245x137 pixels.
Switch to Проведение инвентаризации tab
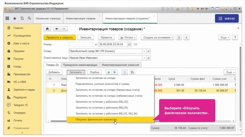(80, 65)
